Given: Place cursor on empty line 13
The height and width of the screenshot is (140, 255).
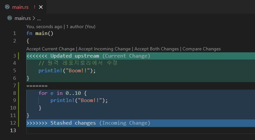Looking at the screenshot, I should (x=98, y=131).
